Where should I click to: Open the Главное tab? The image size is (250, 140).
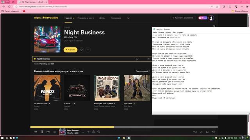(x=68, y=18)
